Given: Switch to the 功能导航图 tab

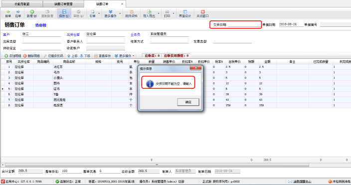Looking at the screenshot, I should [22, 4].
